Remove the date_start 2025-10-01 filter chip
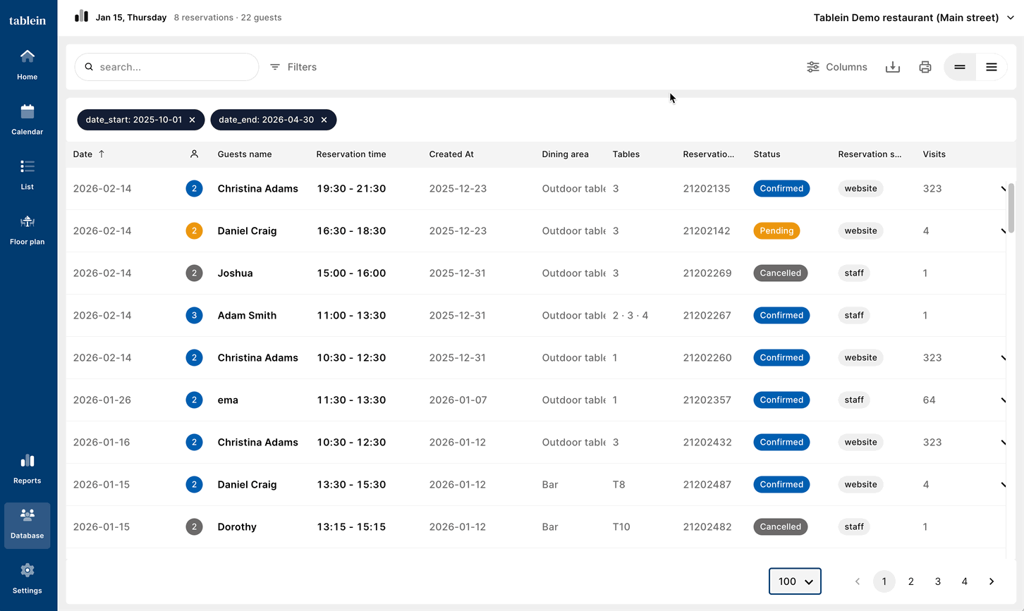Screen dimensions: 1024x611 pyautogui.click(x=192, y=120)
